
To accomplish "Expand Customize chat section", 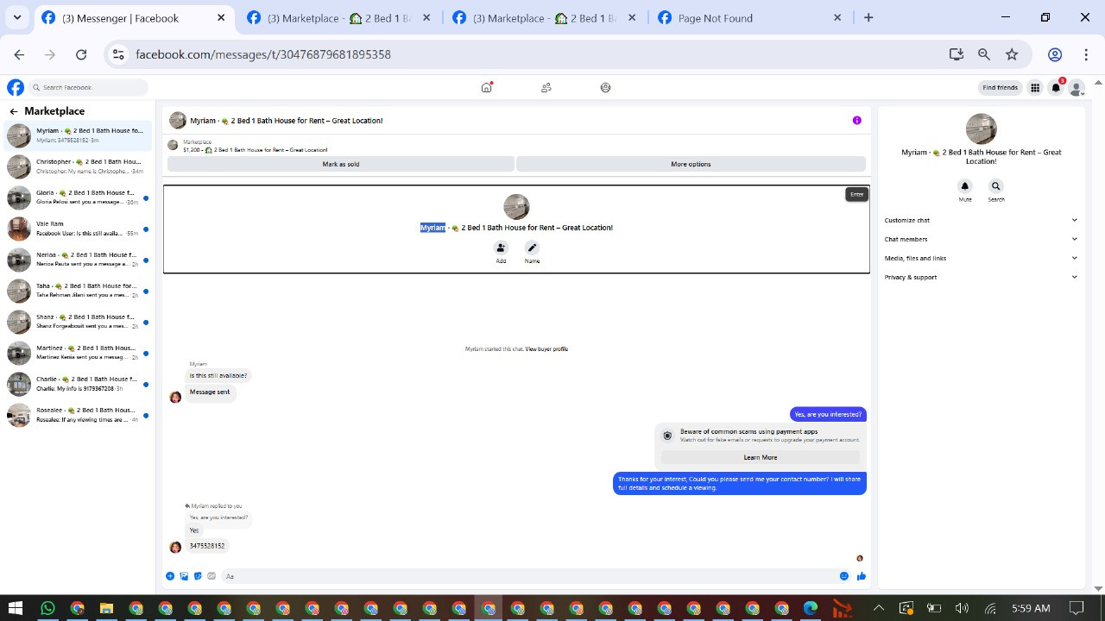I will point(981,220).
